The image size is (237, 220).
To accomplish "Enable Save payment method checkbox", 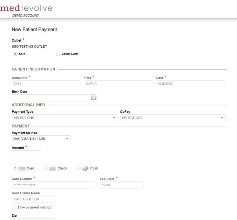I will (14, 207).
